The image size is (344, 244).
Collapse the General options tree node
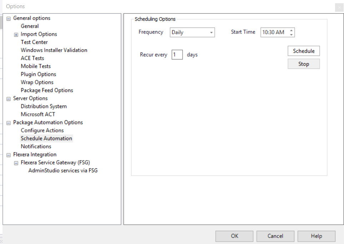9,19
